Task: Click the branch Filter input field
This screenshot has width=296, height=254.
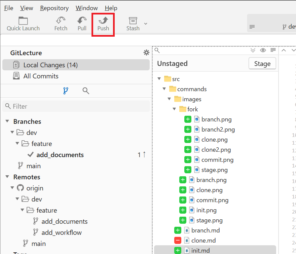Action: pos(76,106)
